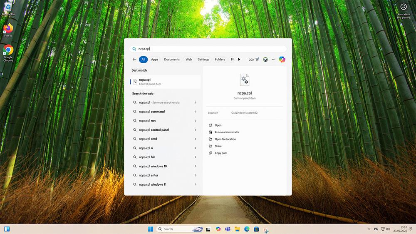This screenshot has height=234, width=416.
Task: Expand the 'ncpa.cpl windows 11' suggestion chevron
Action: point(196,184)
